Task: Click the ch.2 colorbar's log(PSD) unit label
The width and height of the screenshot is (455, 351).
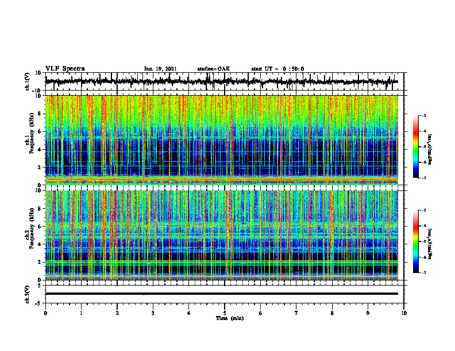Action: coord(430,244)
